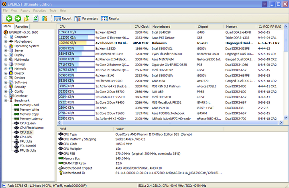Expand the Operating System node

(x=6, y=46)
